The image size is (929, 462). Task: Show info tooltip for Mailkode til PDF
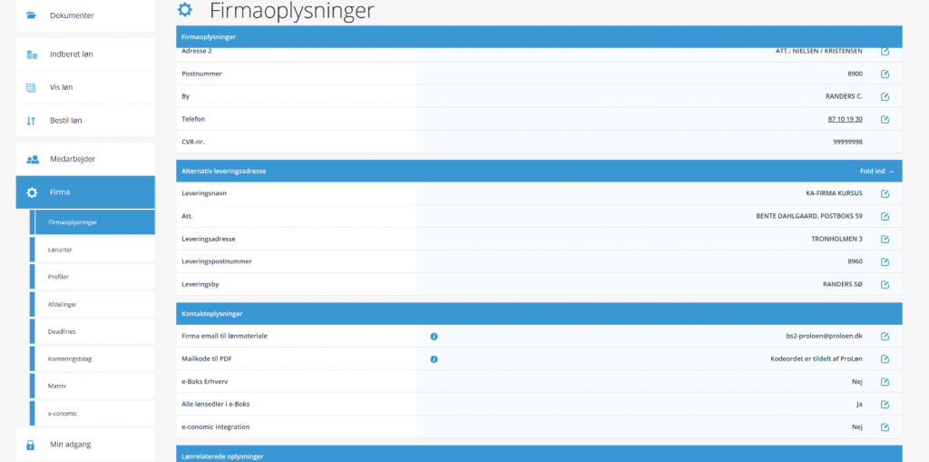pos(434,359)
